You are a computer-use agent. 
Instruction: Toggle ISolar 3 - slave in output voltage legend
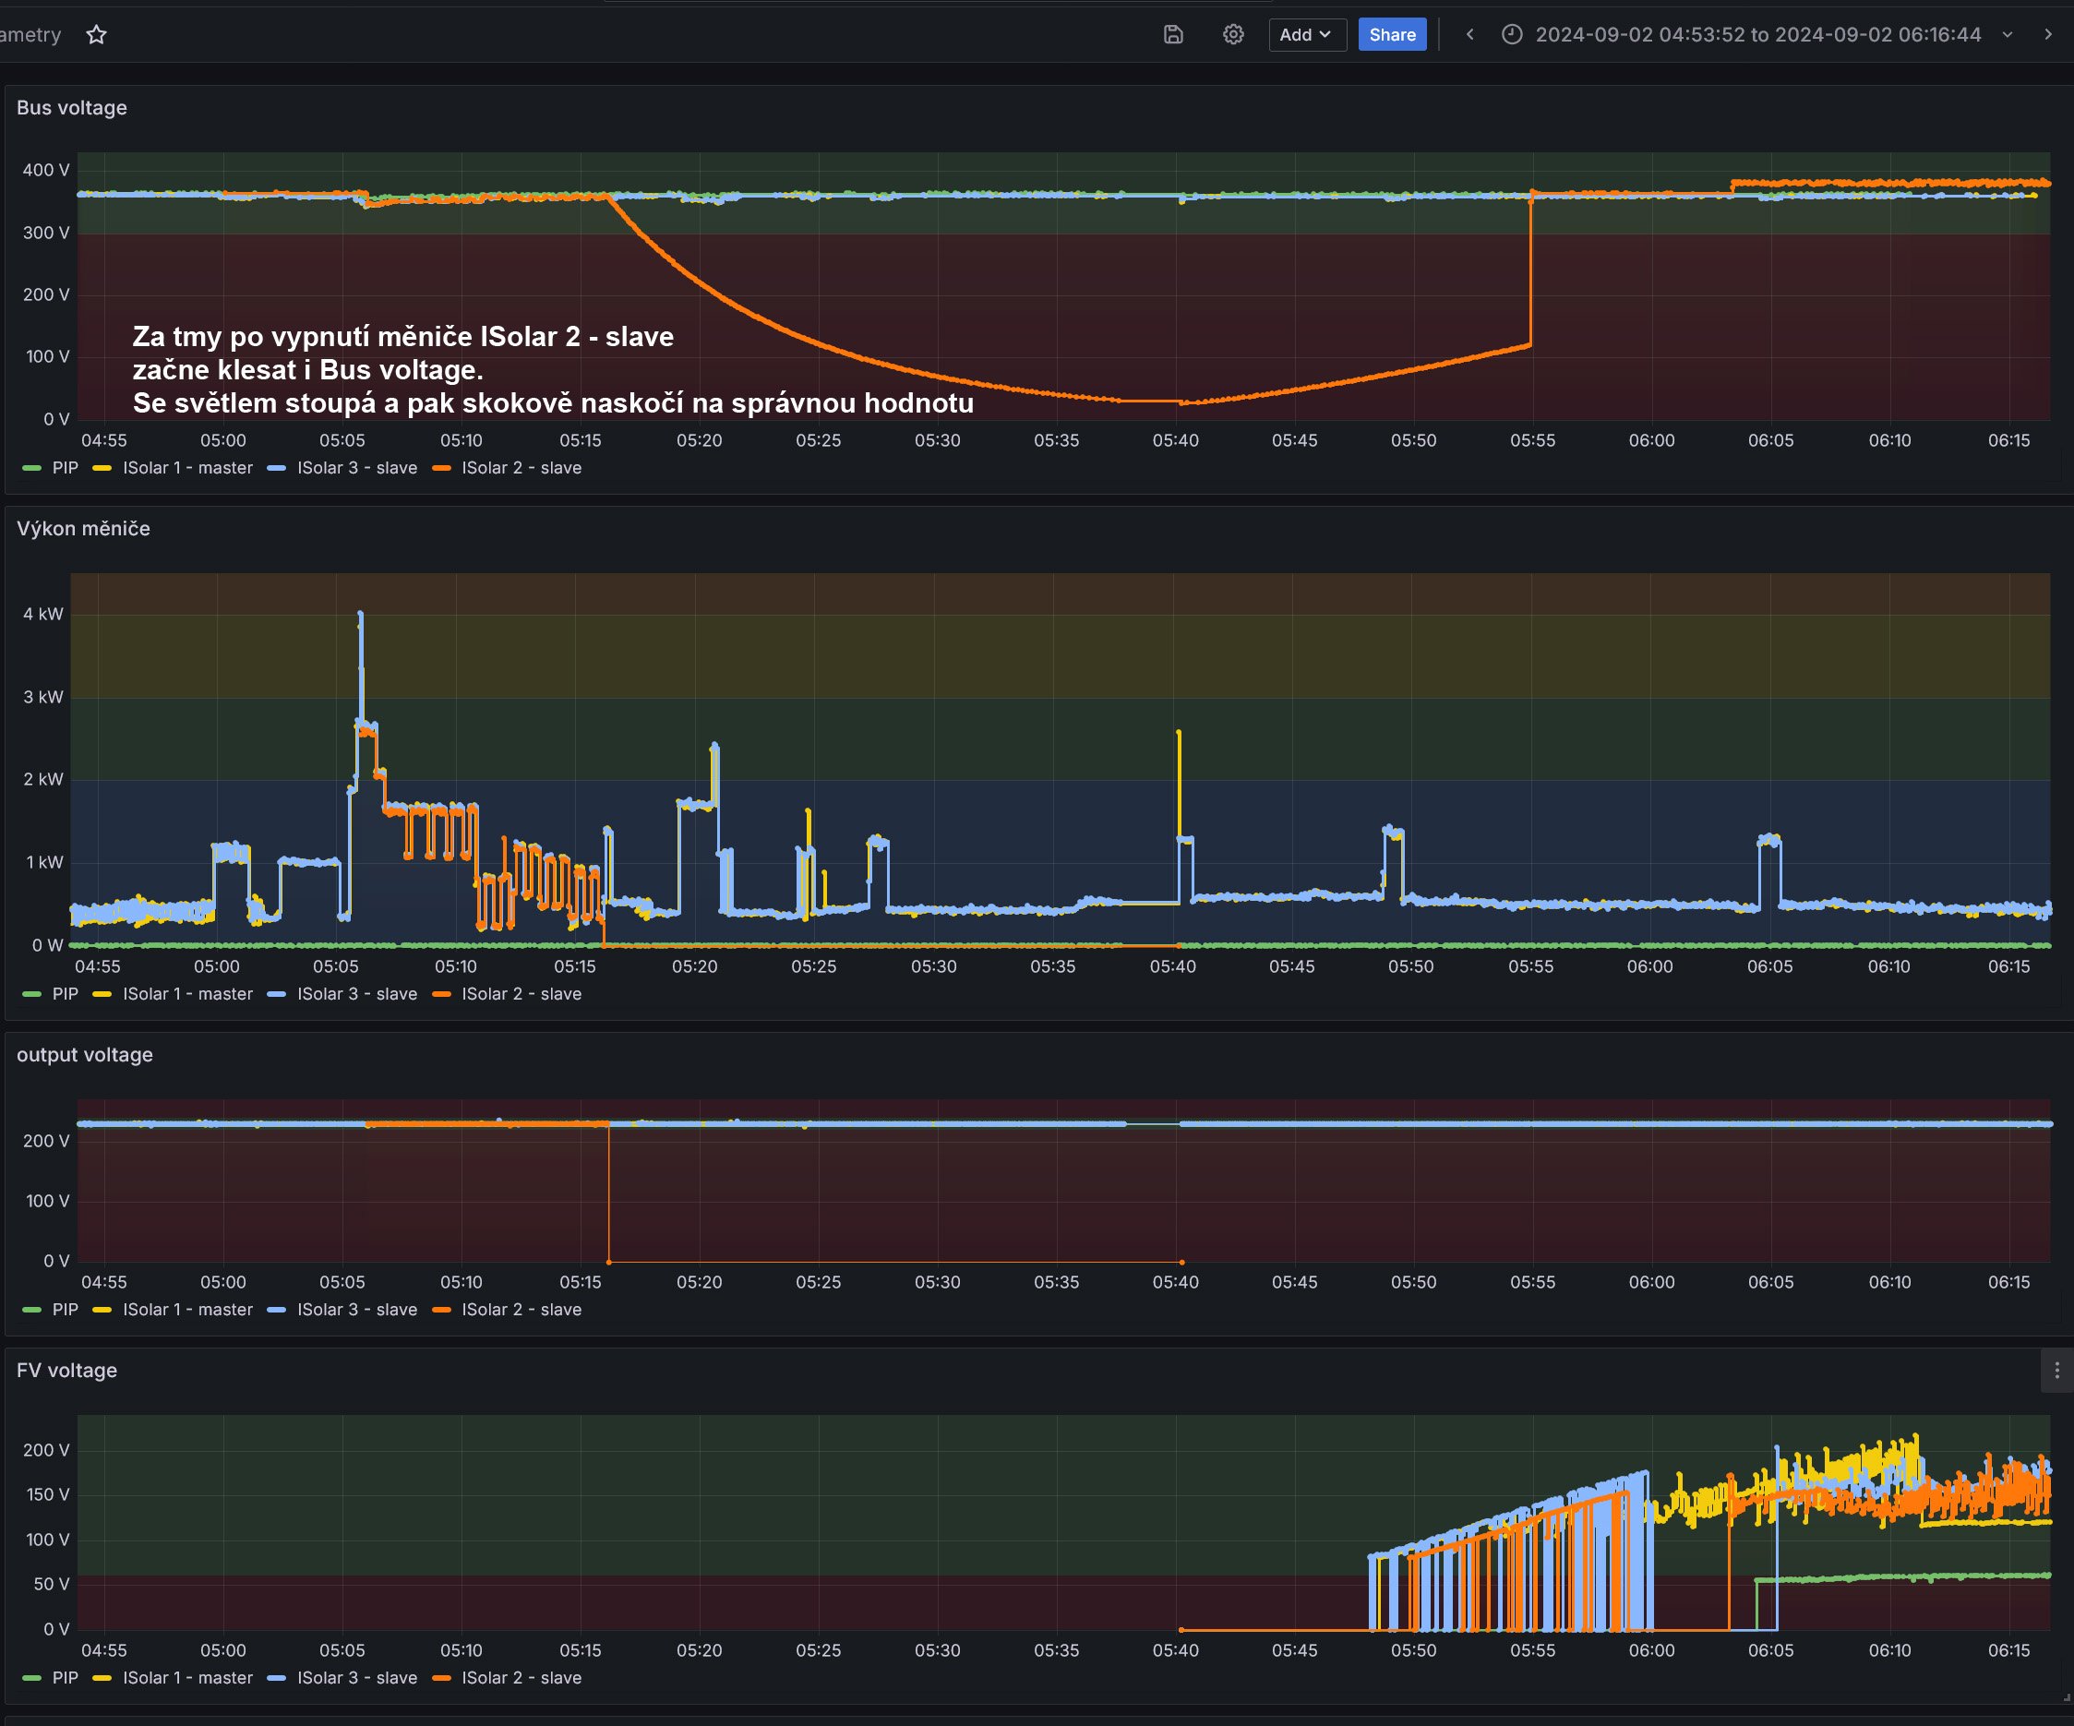[x=356, y=1311]
